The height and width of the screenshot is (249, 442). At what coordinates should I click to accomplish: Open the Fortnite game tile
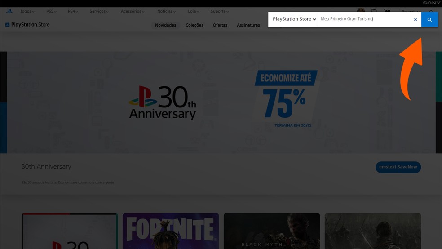click(x=171, y=231)
